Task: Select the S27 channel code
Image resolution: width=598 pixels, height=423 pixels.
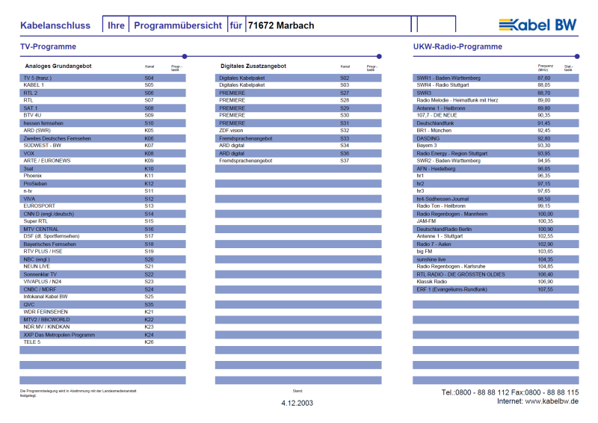Action: click(345, 93)
